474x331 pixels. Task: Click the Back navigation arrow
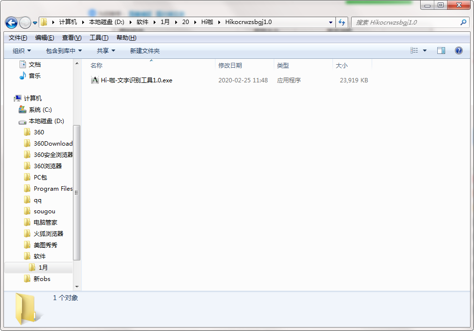pyautogui.click(x=11, y=23)
